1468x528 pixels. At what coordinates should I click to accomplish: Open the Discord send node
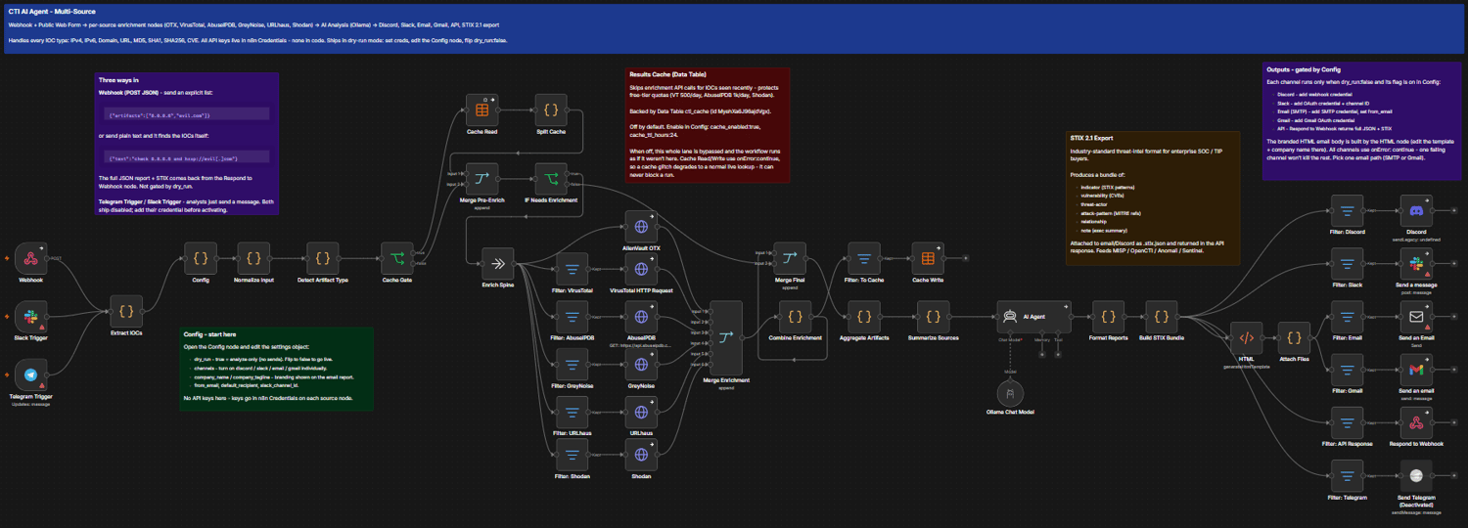point(1415,211)
